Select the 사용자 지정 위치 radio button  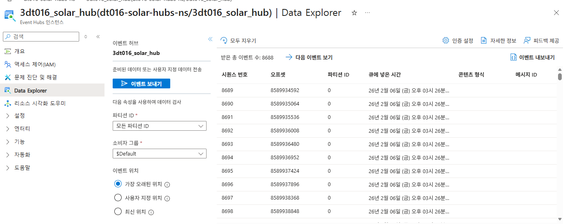coord(118,198)
